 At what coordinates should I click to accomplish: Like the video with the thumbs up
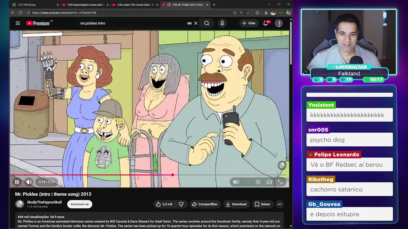tap(164, 204)
